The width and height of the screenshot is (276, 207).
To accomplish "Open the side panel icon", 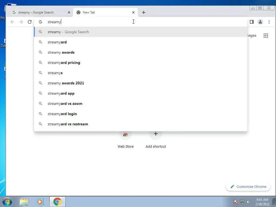I will pyautogui.click(x=252, y=22).
